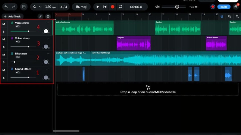The height and width of the screenshot is (135, 241).
Task: Click the drop a loop or file area
Action: [148, 89]
